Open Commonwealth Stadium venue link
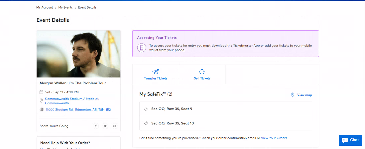Screen dimensions: 365x149 (72, 101)
